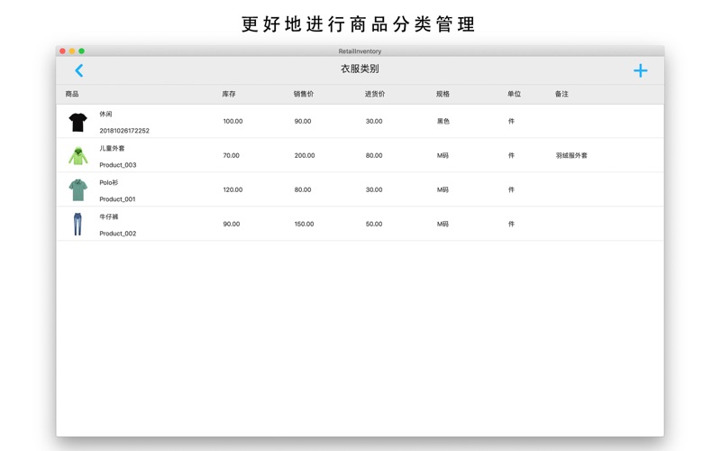
Task: Click the teal Polo shirt image
Action: [78, 189]
